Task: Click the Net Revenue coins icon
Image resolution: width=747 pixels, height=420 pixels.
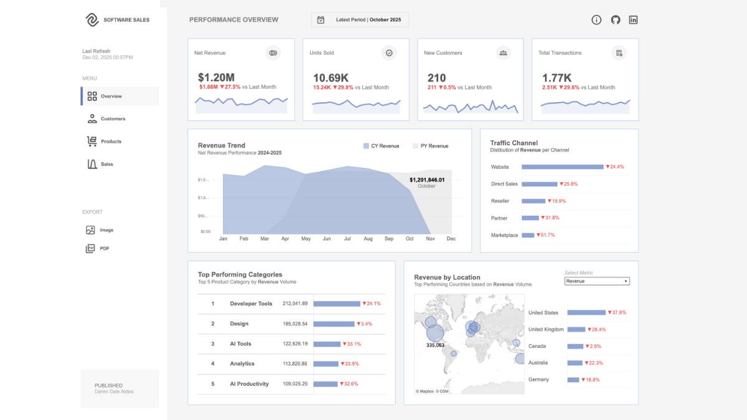Action: [273, 53]
